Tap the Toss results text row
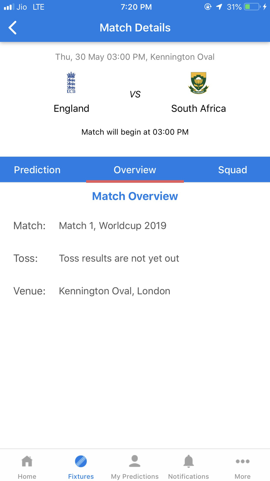Image resolution: width=270 pixels, height=481 pixels. pos(119,258)
